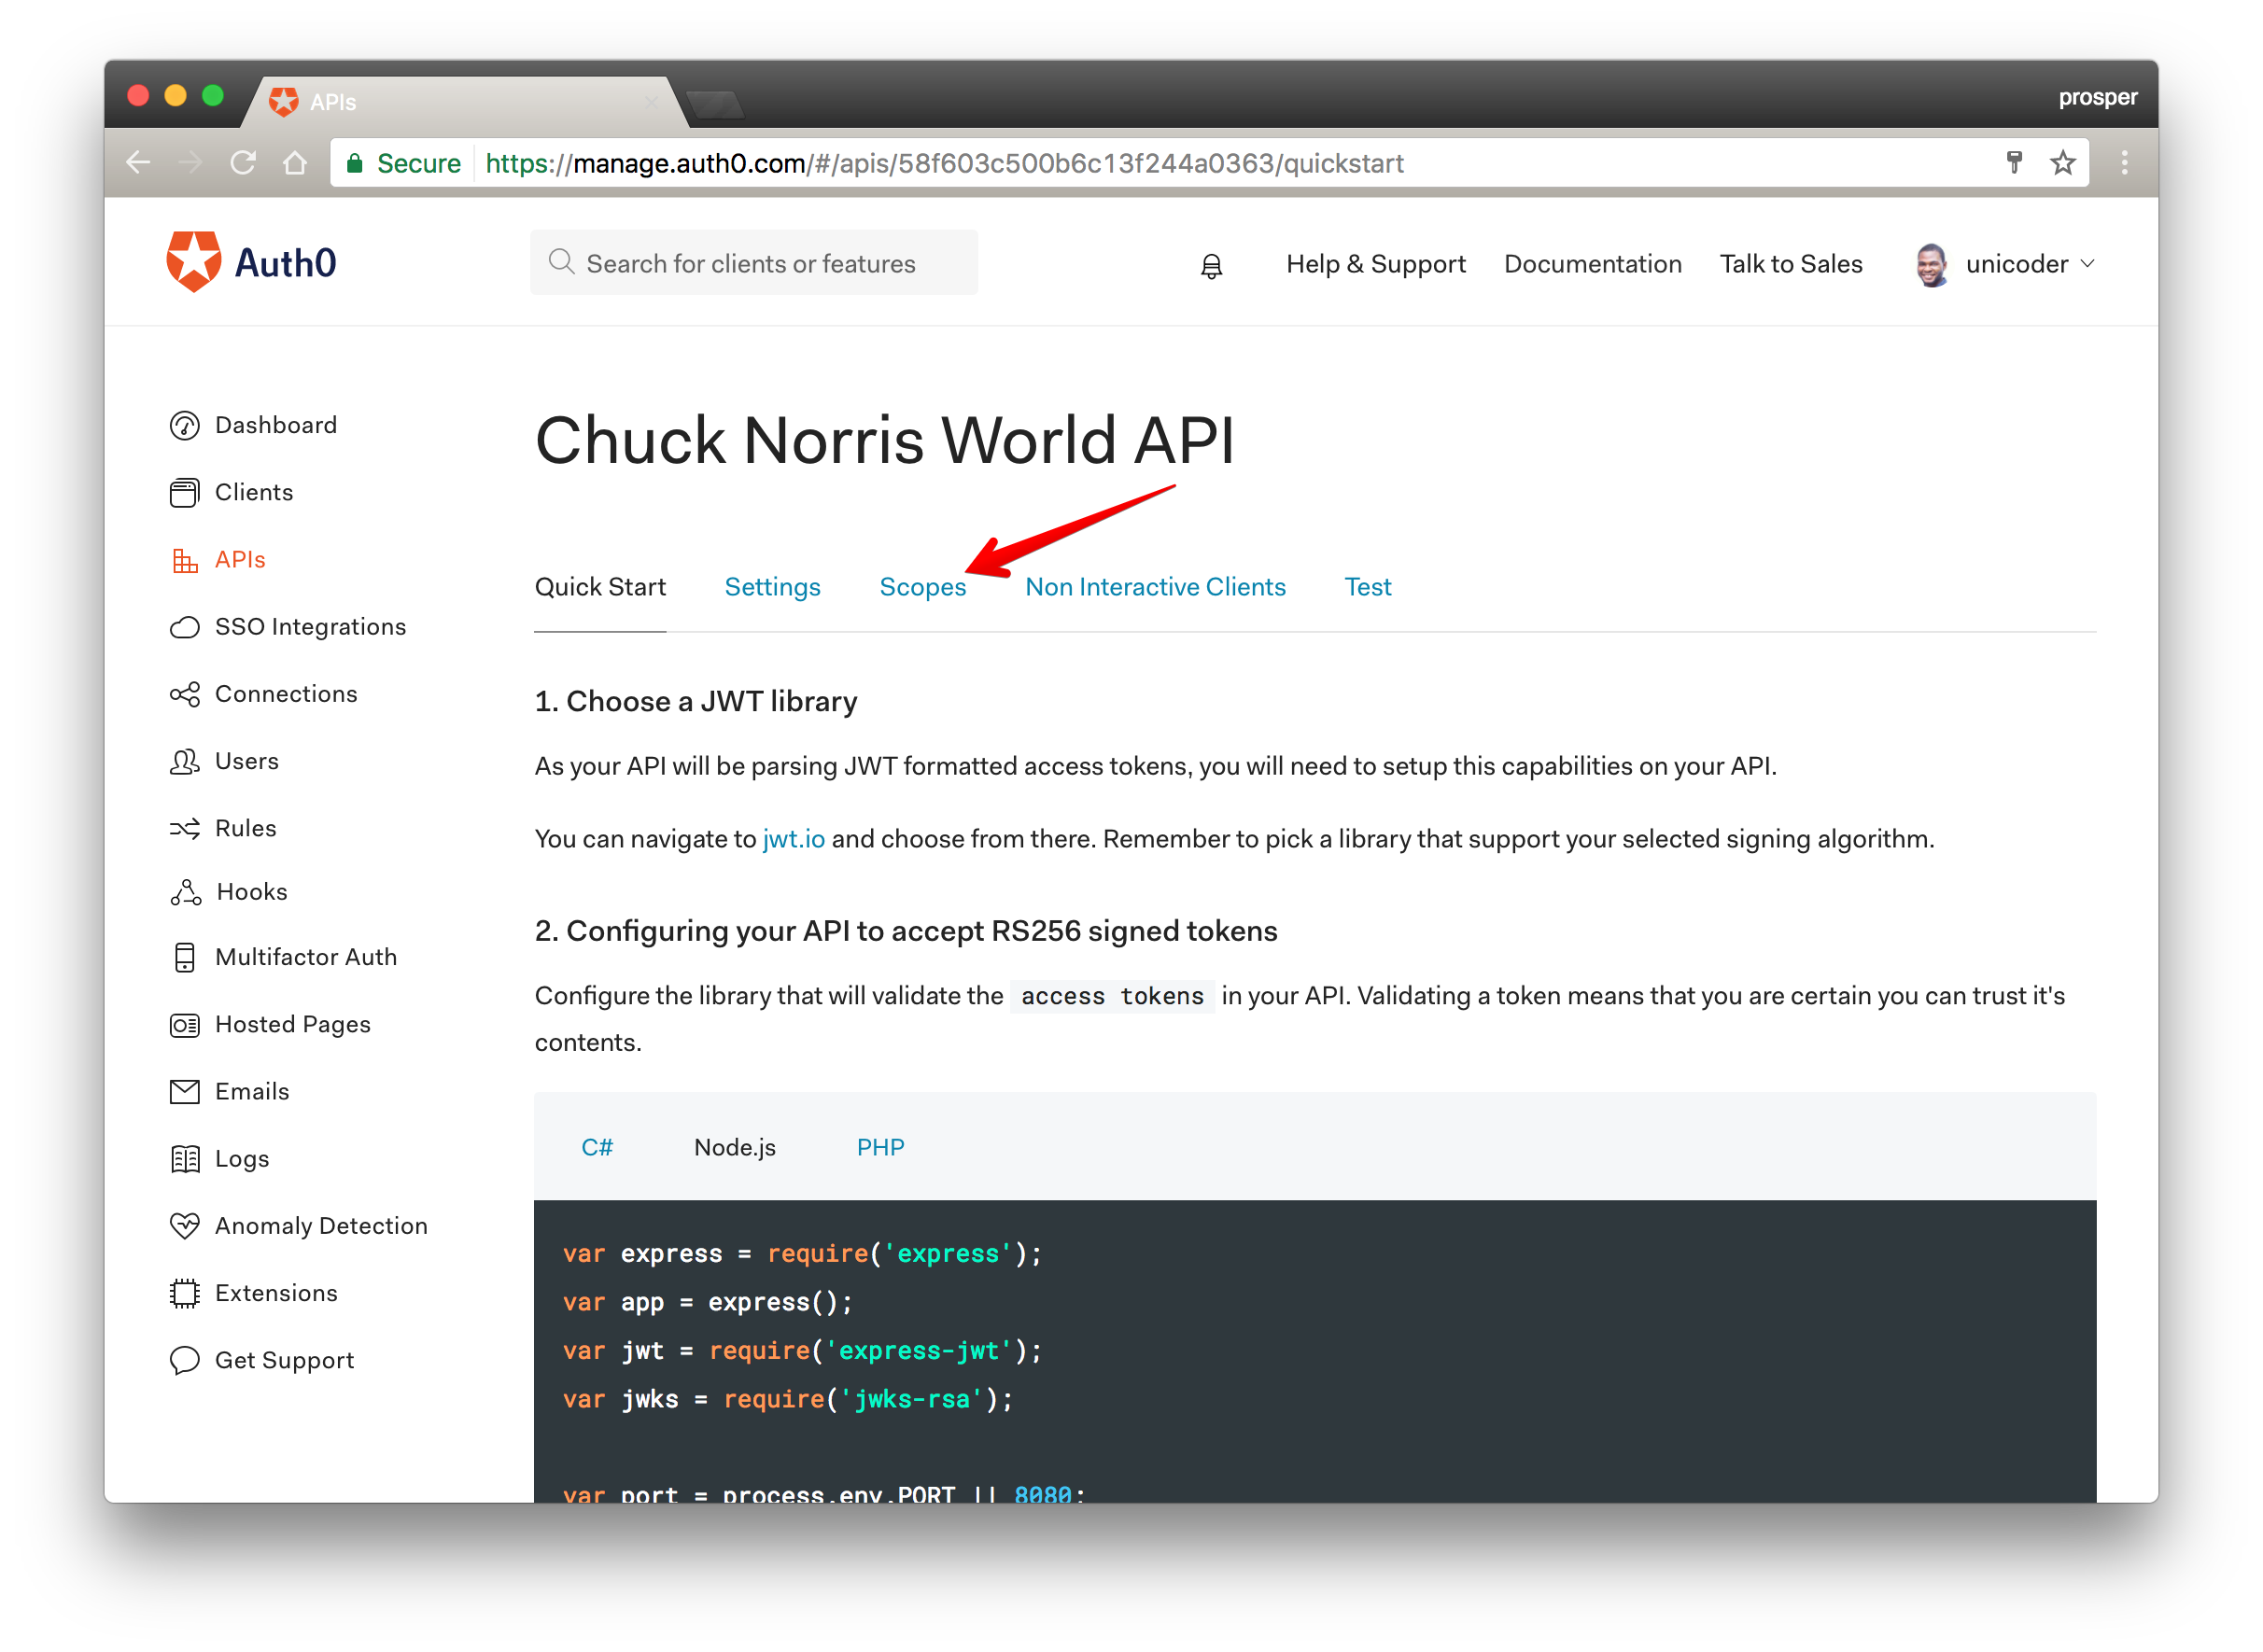Open the Scopes tab
The image size is (2263, 1652).
(x=922, y=587)
